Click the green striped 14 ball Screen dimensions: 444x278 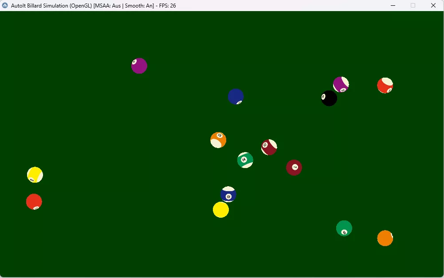click(x=245, y=160)
